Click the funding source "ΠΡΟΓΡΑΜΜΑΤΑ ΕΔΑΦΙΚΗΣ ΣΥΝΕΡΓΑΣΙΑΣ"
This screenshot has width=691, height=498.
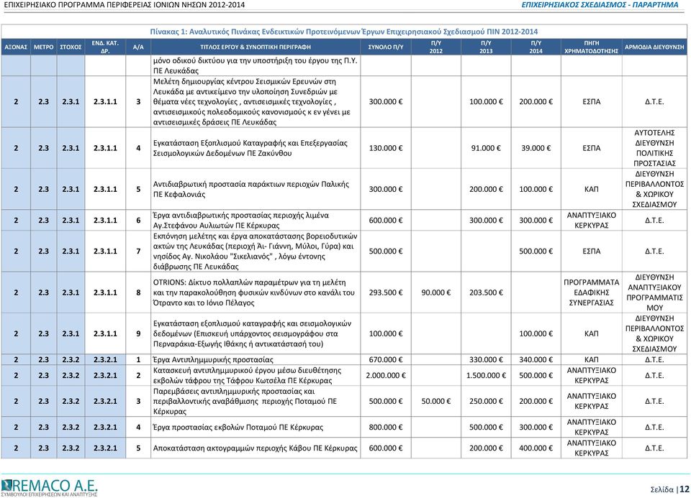click(x=592, y=292)
